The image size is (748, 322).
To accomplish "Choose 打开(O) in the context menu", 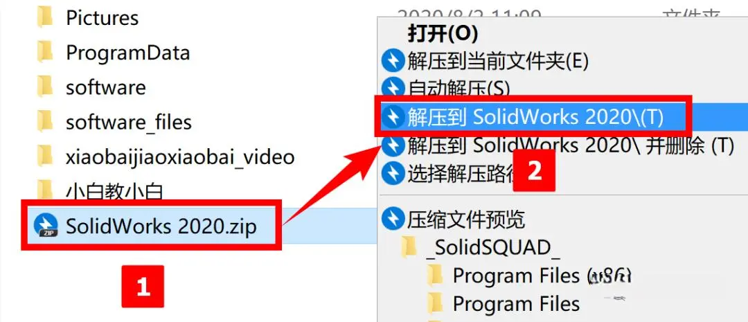I will [x=443, y=33].
